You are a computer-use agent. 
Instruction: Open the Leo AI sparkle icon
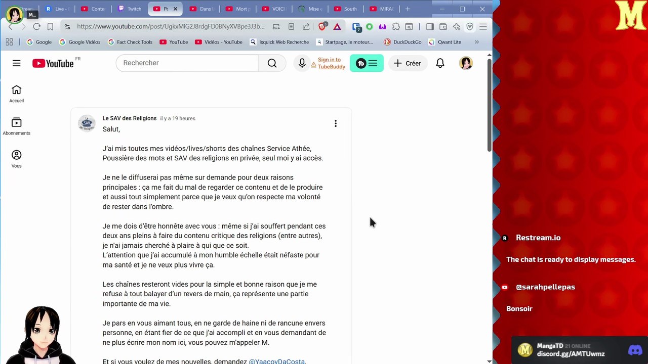tap(457, 27)
